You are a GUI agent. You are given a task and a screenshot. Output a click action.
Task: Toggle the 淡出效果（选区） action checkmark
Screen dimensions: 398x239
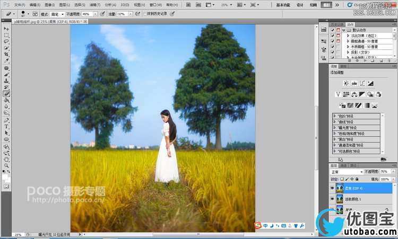[333, 36]
